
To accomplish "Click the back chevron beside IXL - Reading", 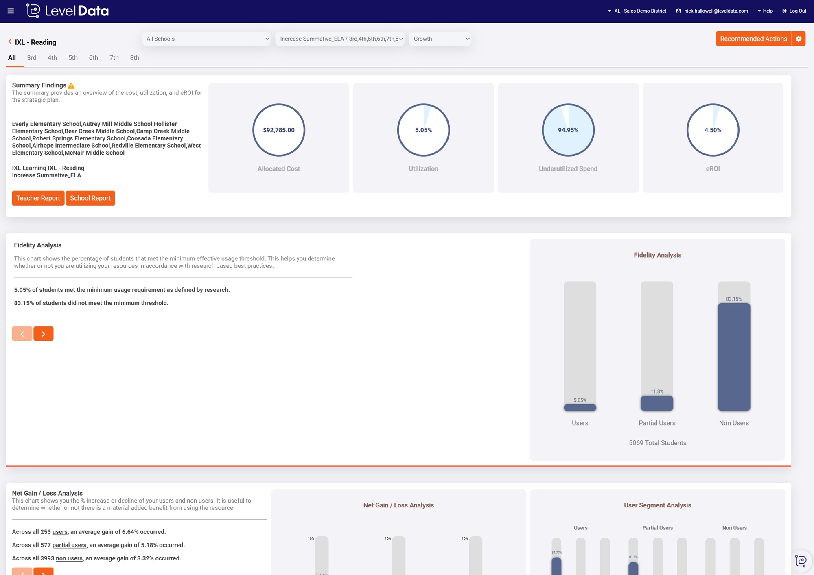I will [10, 42].
